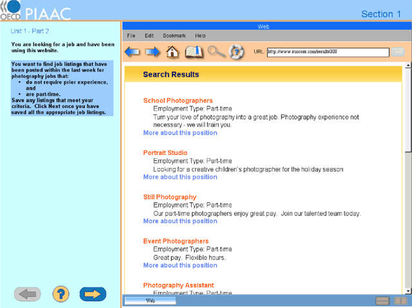Image resolution: width=412 pixels, height=308 pixels.
Task: Open the School Photographers listing title
Action: (178, 100)
